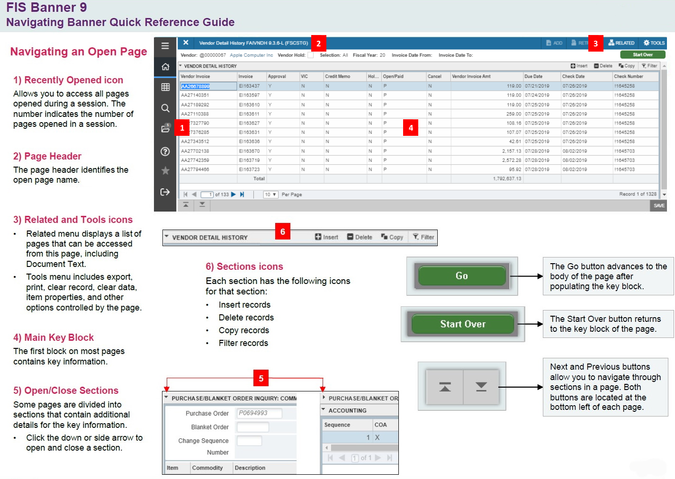This screenshot has width=675, height=479.
Task: Open the Related menu
Action: [621, 43]
